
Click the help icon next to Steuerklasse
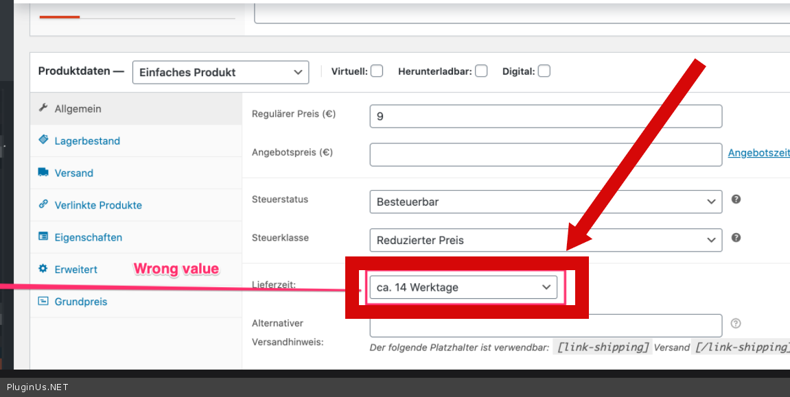[x=736, y=237]
